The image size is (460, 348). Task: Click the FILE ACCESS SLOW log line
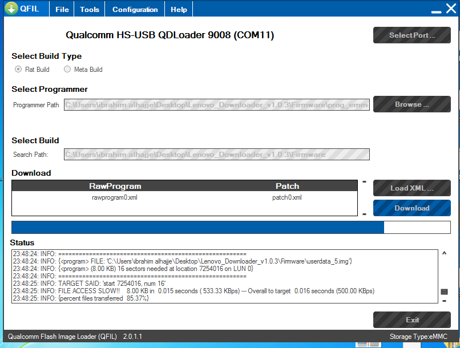(x=193, y=291)
